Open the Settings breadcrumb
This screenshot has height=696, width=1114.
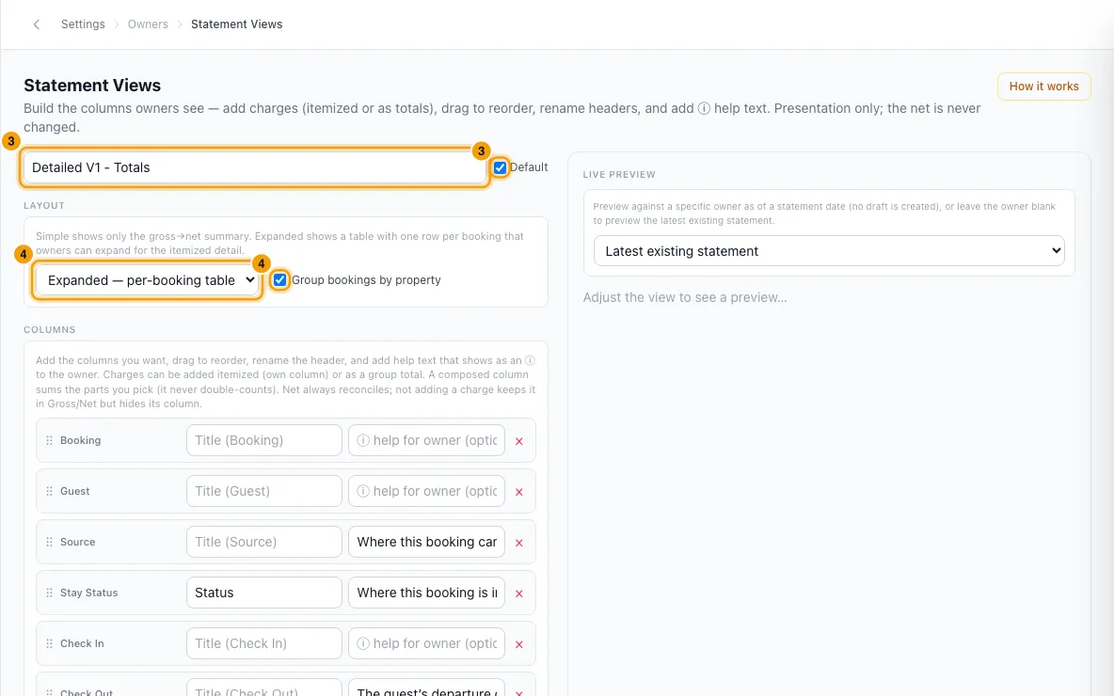83,24
